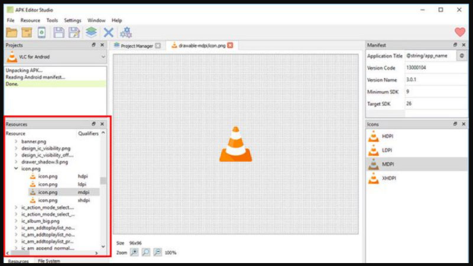The height and width of the screenshot is (266, 473).
Task: Click the green layers toolbar icon
Action: point(91,33)
